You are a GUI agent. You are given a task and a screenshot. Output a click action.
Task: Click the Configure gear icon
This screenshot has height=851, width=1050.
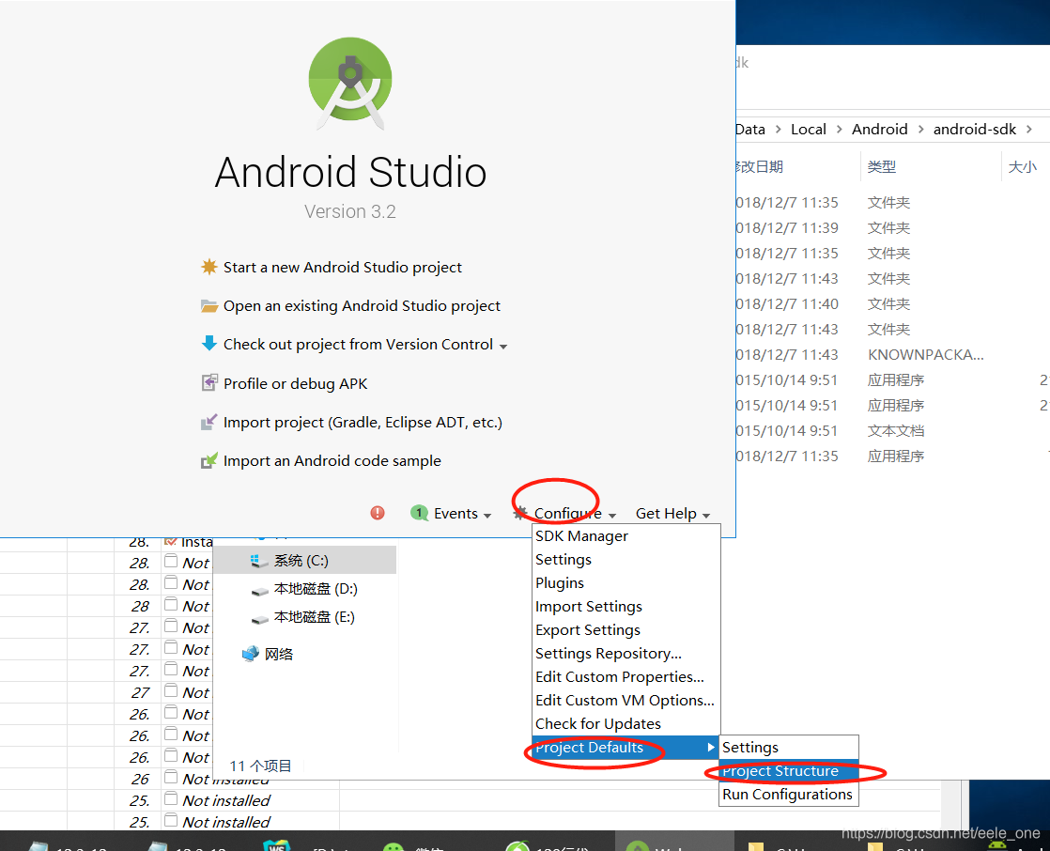(x=520, y=513)
